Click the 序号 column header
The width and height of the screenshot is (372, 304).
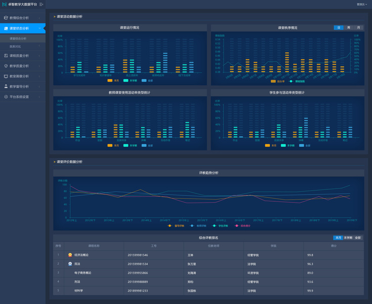coord(58,246)
